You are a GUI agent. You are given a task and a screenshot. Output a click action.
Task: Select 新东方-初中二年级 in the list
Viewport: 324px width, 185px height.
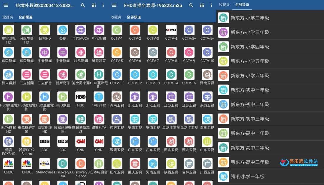(x=270, y=104)
